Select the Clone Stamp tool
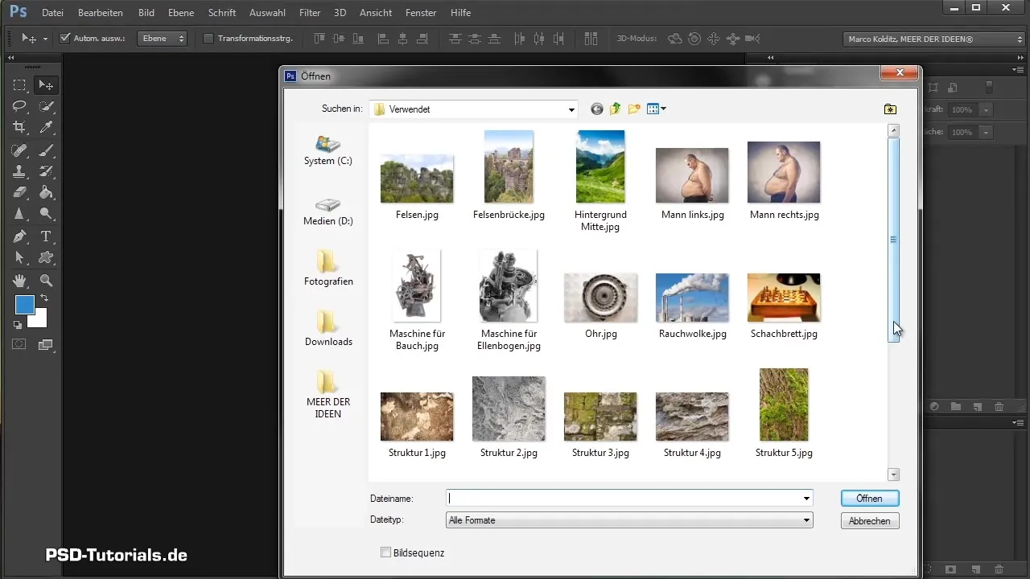 20,171
